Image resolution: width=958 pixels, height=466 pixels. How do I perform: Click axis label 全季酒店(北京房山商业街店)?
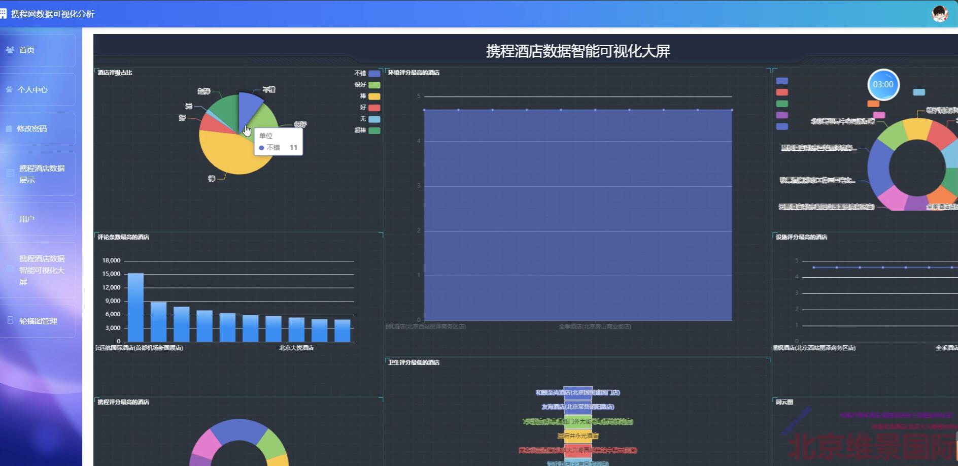(x=595, y=326)
